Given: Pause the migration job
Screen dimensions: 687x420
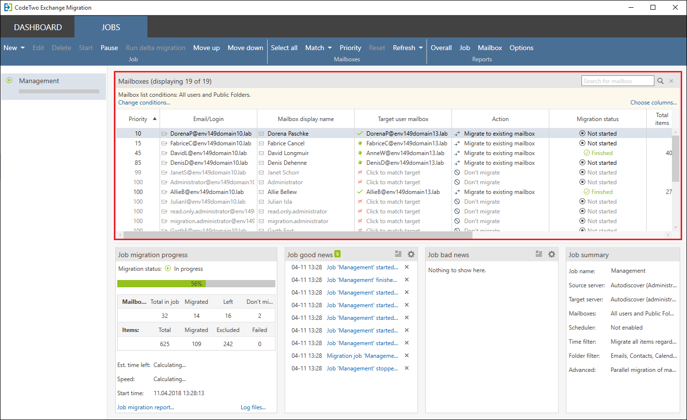Looking at the screenshot, I should coord(109,48).
